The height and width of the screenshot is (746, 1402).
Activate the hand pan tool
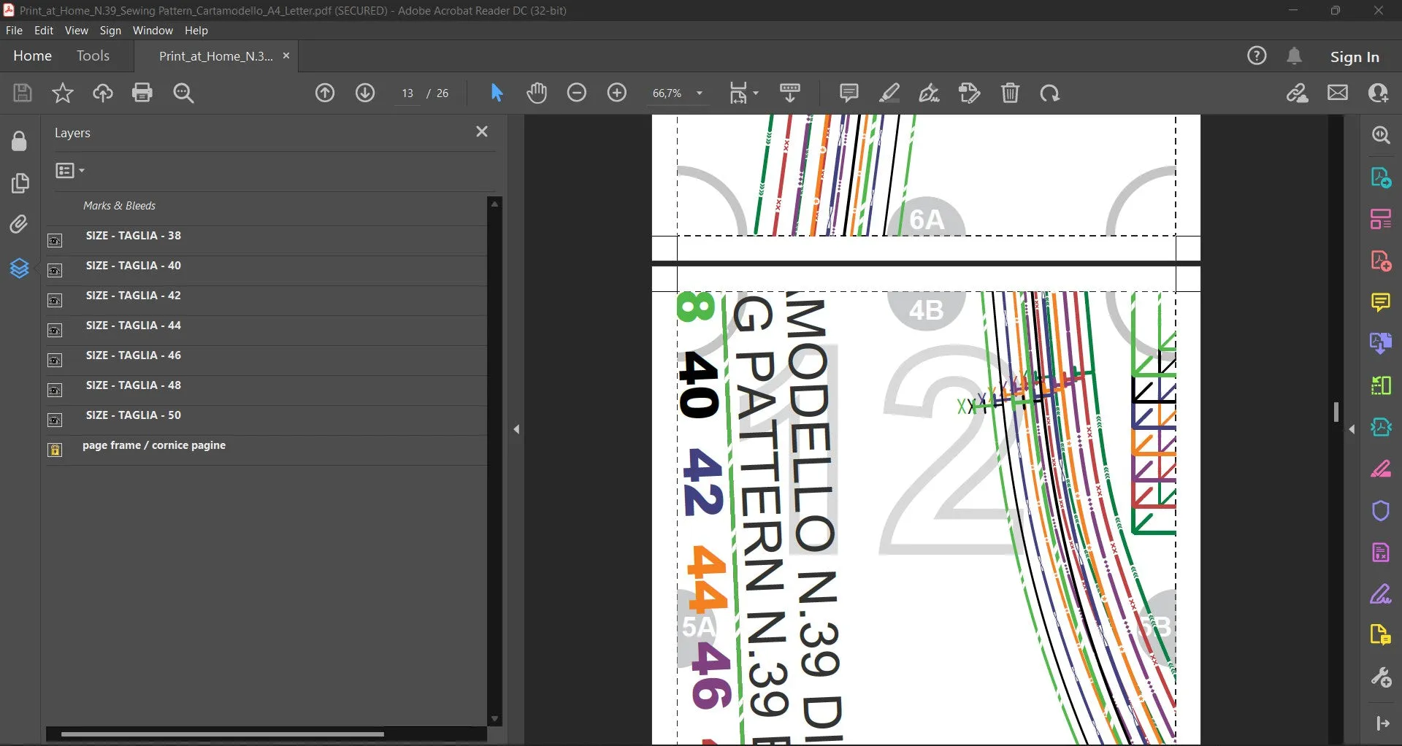[537, 93]
